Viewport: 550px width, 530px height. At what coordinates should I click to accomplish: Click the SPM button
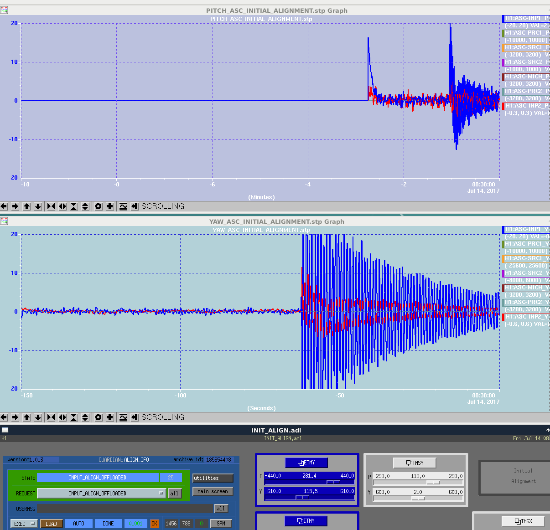coord(221,524)
